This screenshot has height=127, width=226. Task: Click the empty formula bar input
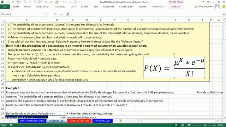click(x=147, y=14)
